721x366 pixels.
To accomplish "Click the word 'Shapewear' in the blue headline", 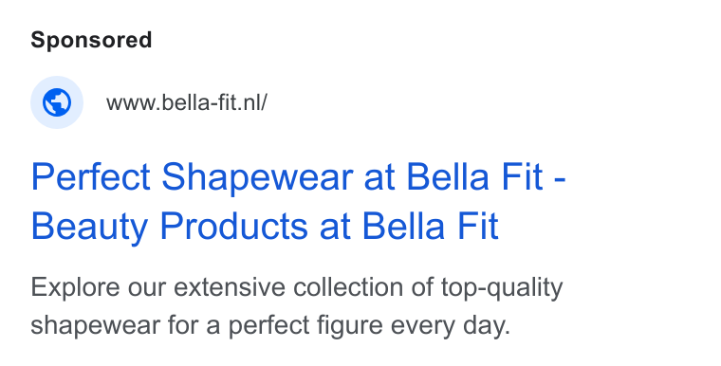I will pos(257,177).
